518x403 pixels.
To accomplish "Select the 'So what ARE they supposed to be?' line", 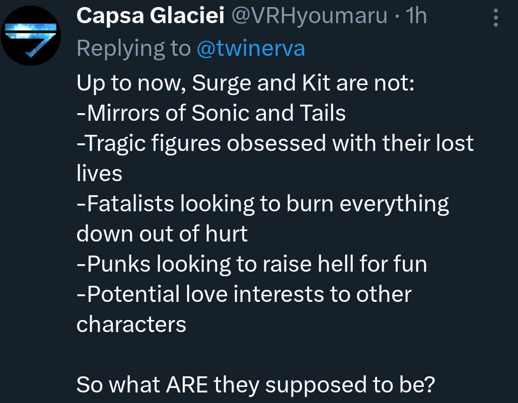I will pos(256,385).
